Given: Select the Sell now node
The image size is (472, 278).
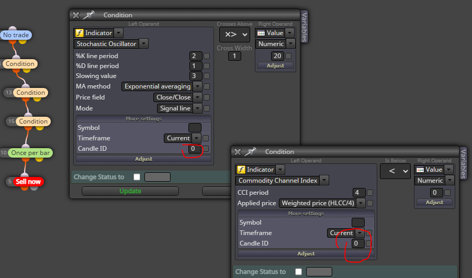Looking at the screenshot, I should point(28,182).
